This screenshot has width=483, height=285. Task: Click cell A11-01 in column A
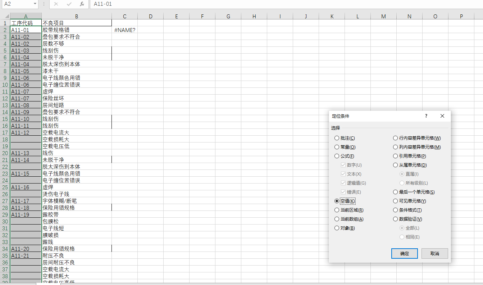point(26,30)
